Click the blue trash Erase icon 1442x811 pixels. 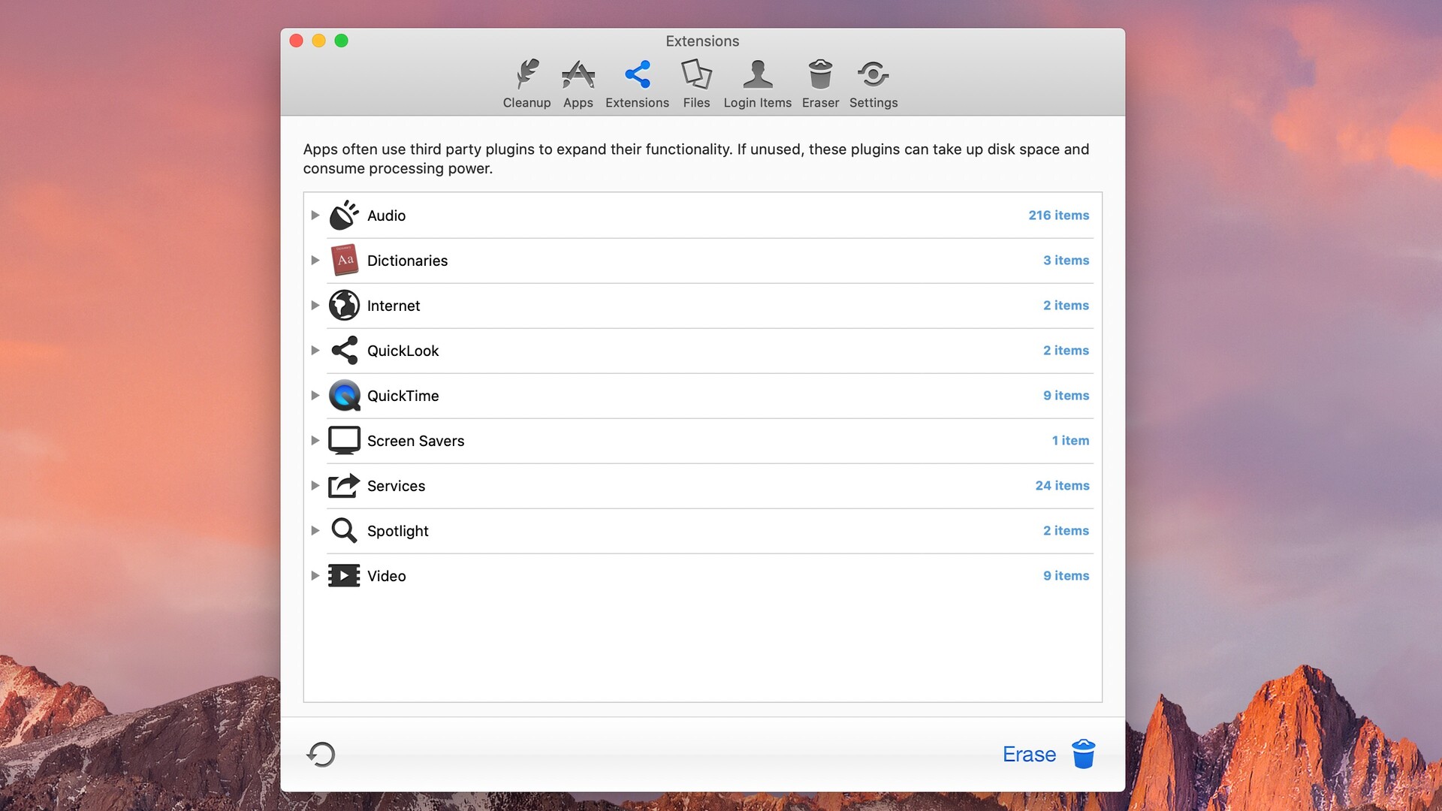[x=1081, y=755]
